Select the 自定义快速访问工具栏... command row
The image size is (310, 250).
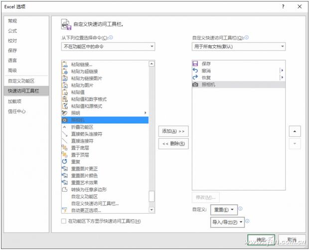pos(105,203)
